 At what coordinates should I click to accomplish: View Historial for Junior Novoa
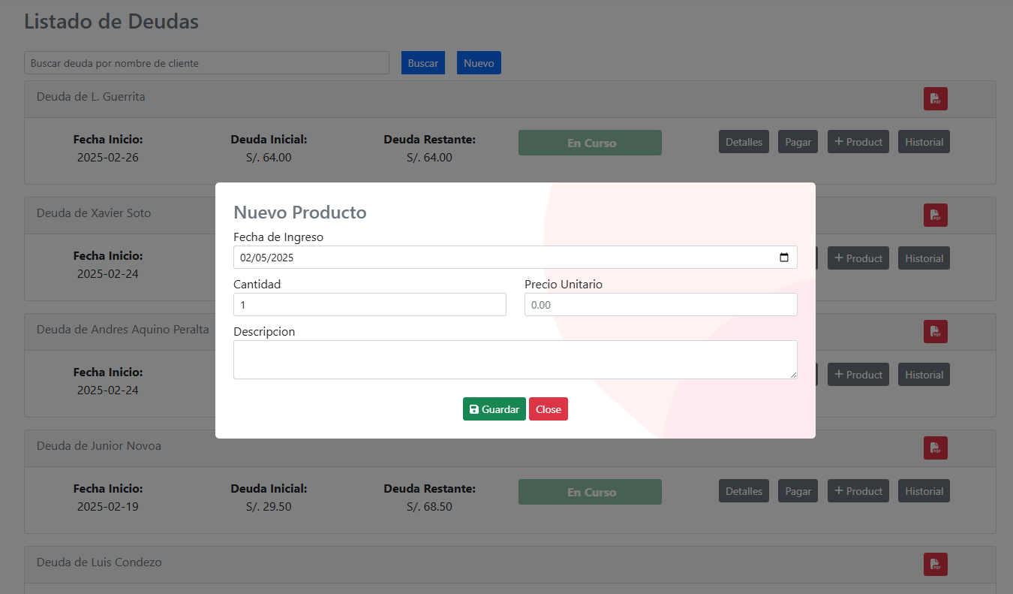[x=924, y=491]
